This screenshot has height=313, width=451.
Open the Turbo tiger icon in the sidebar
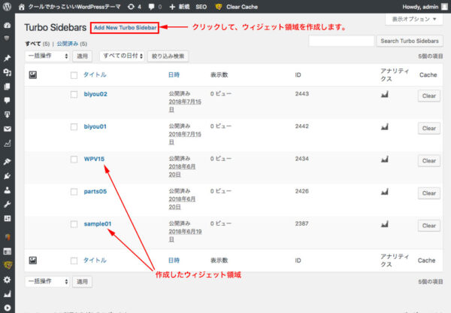[8, 265]
